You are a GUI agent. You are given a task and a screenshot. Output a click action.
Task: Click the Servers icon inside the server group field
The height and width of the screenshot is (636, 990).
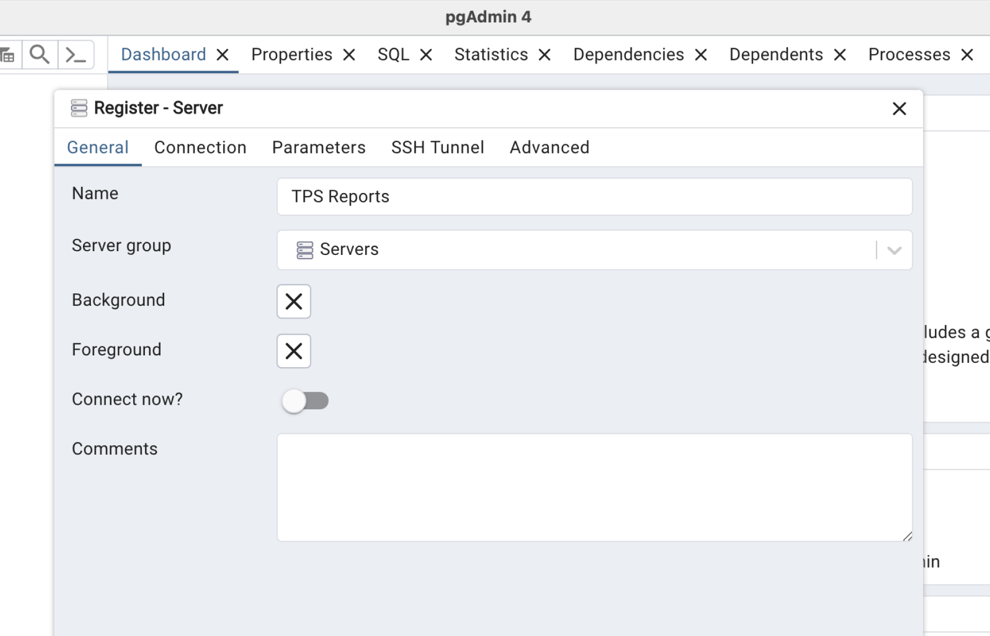coord(304,250)
